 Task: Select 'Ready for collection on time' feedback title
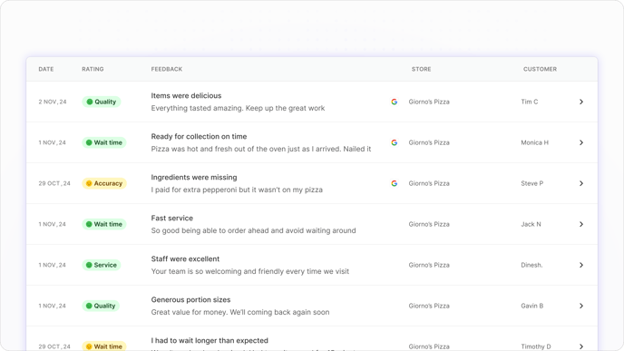[x=199, y=136]
